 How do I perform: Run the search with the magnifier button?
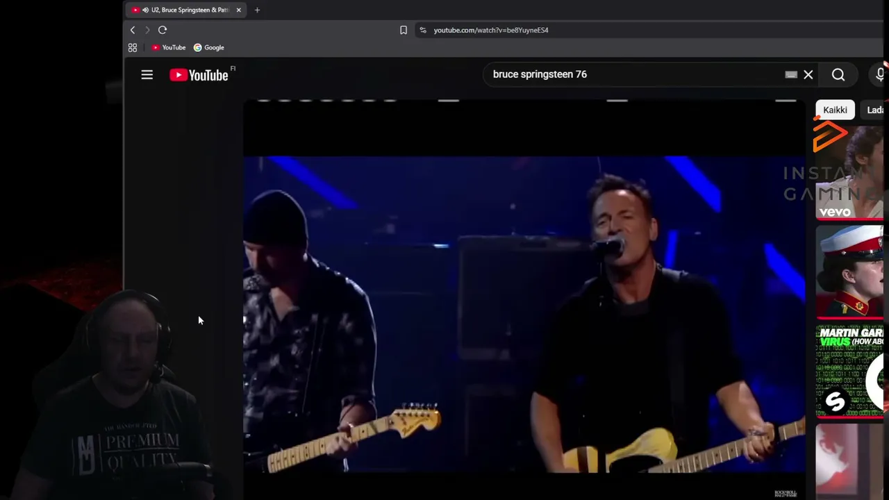[x=838, y=74]
